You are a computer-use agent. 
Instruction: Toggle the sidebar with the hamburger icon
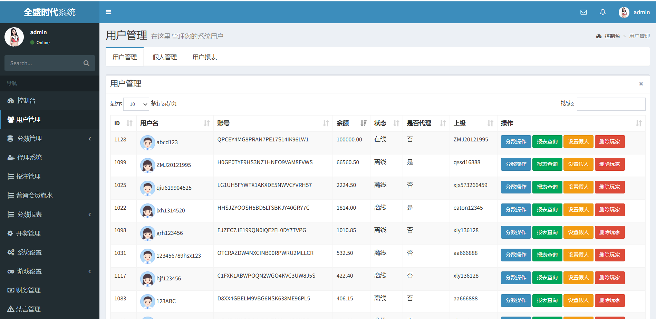[x=108, y=12]
